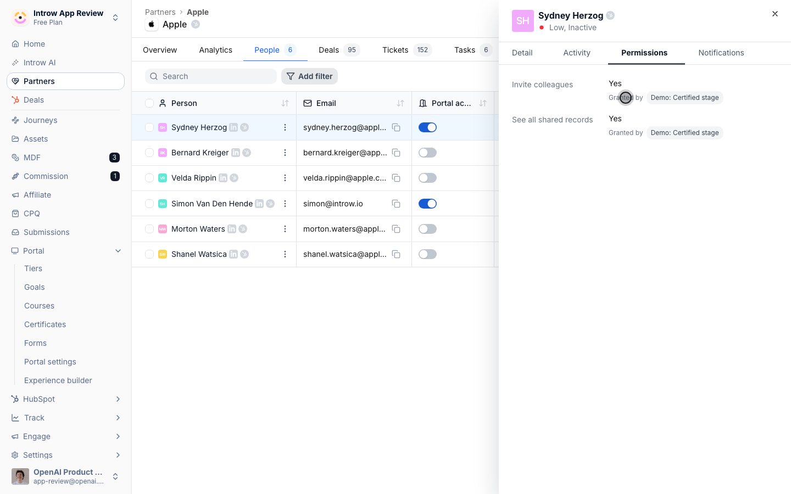Tick the select-all checkbox in table header
The width and height of the screenshot is (791, 494).
click(149, 103)
